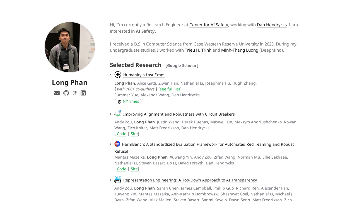Open the NYTimes article link
357x201 pixels.
pos(131,101)
